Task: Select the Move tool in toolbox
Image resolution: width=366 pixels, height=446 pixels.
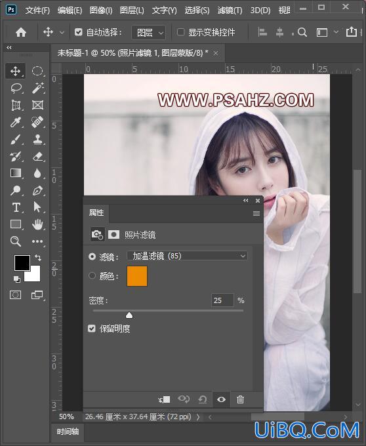Action: coord(15,71)
